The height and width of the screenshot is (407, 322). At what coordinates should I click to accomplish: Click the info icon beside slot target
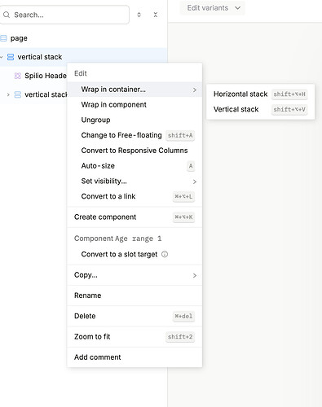[165, 254]
